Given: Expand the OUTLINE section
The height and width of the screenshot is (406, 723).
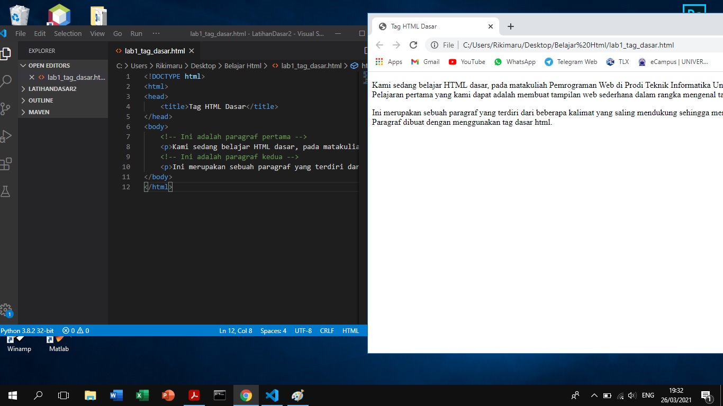Looking at the screenshot, I should (40, 100).
